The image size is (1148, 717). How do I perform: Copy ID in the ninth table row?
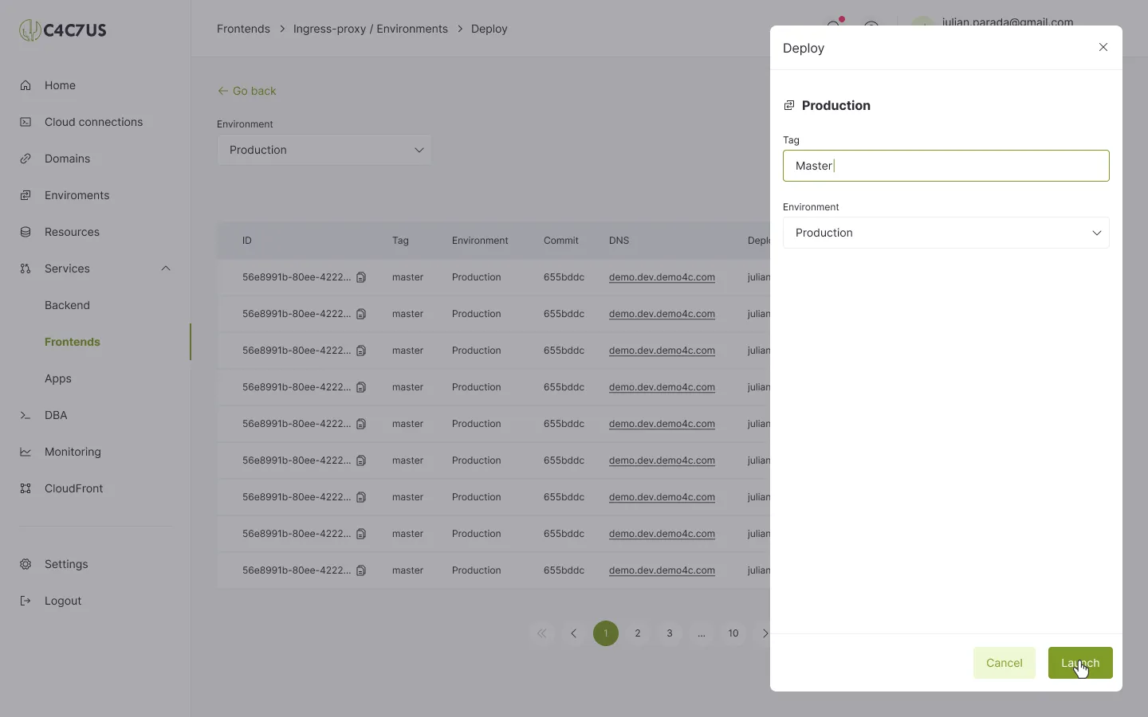tap(361, 570)
